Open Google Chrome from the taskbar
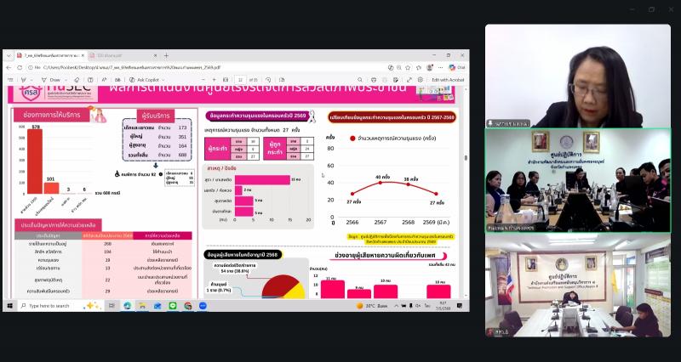Screen dimensions: 681x362 tap(187, 306)
